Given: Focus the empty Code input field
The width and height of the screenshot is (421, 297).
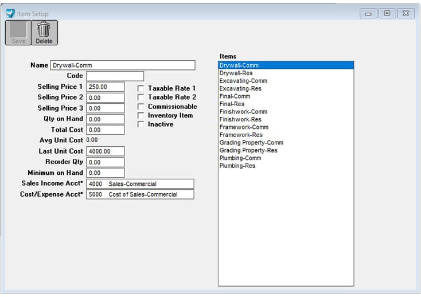Looking at the screenshot, I should (115, 76).
